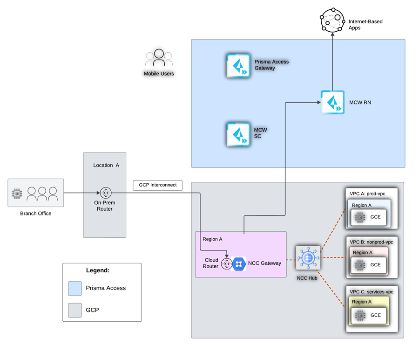The image size is (419, 346).
Task: Select the Location A label
Action: pos(106,166)
